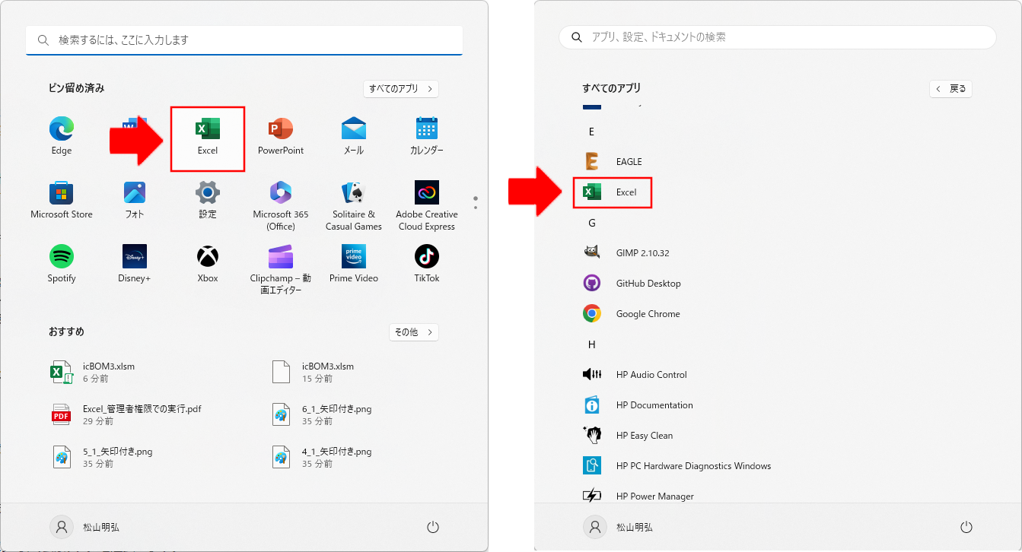The height and width of the screenshot is (552, 1022).
Task: Click the E letter header in all apps
Action: [591, 132]
